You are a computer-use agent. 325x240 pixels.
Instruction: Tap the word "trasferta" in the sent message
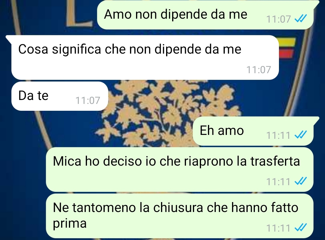coord(275,161)
